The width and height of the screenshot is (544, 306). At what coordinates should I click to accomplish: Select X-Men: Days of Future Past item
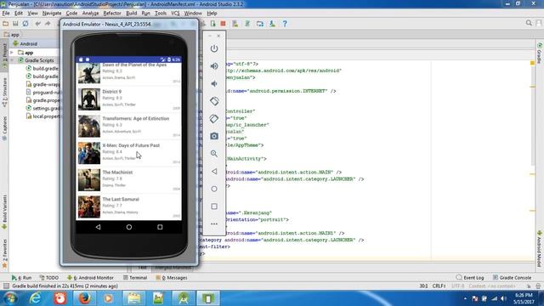coord(128,153)
